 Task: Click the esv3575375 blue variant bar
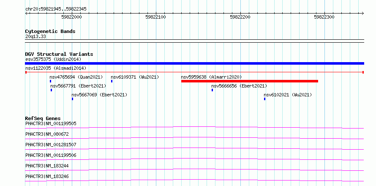pyautogui.click(x=194, y=63)
